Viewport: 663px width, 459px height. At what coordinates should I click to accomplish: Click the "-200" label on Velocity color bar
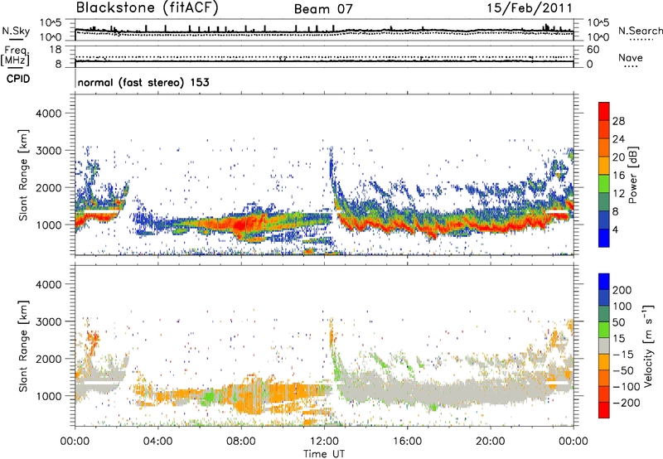626,403
